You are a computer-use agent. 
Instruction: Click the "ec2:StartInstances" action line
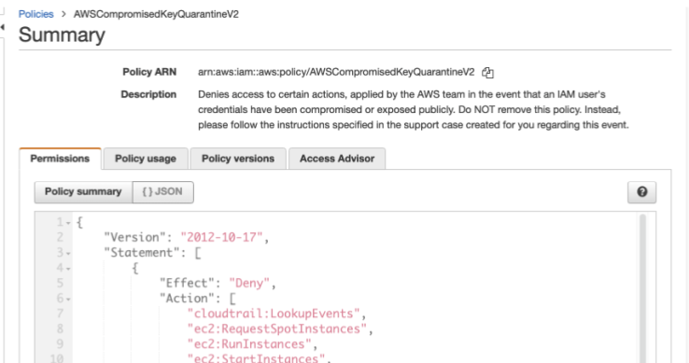[256, 358]
